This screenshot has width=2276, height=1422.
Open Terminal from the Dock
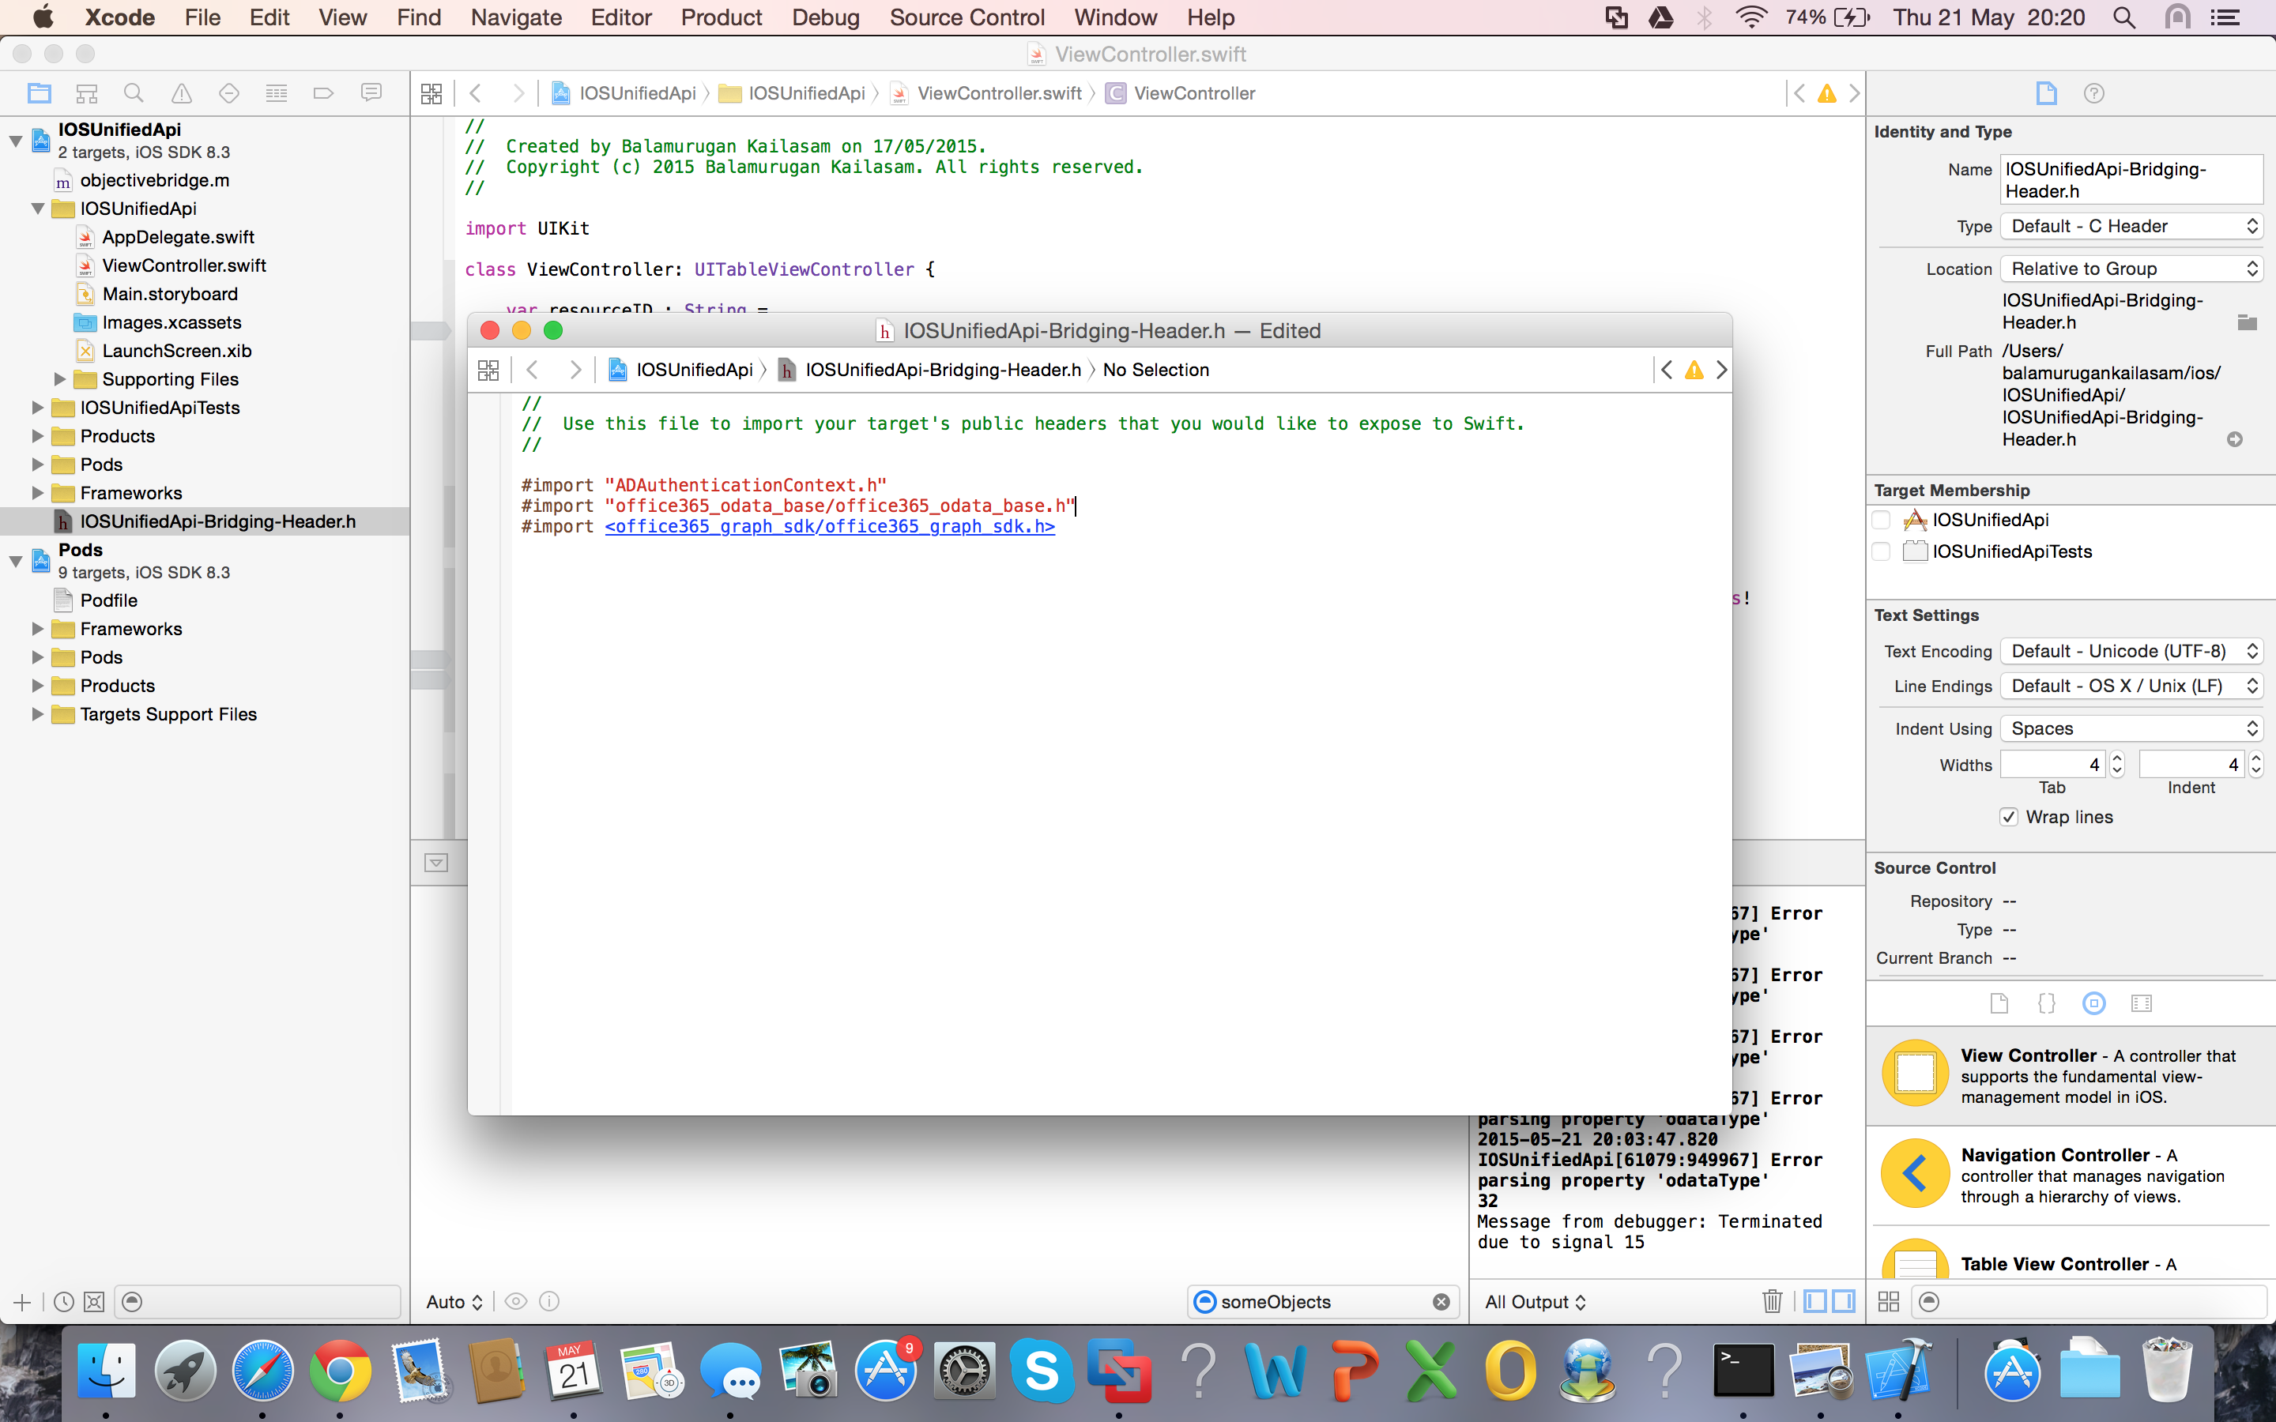click(1743, 1371)
